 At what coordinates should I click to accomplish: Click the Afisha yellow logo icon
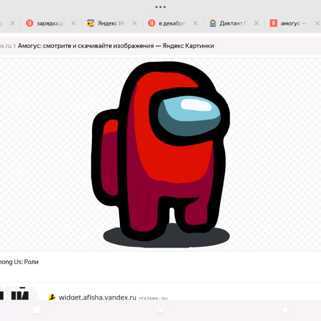click(x=52, y=297)
